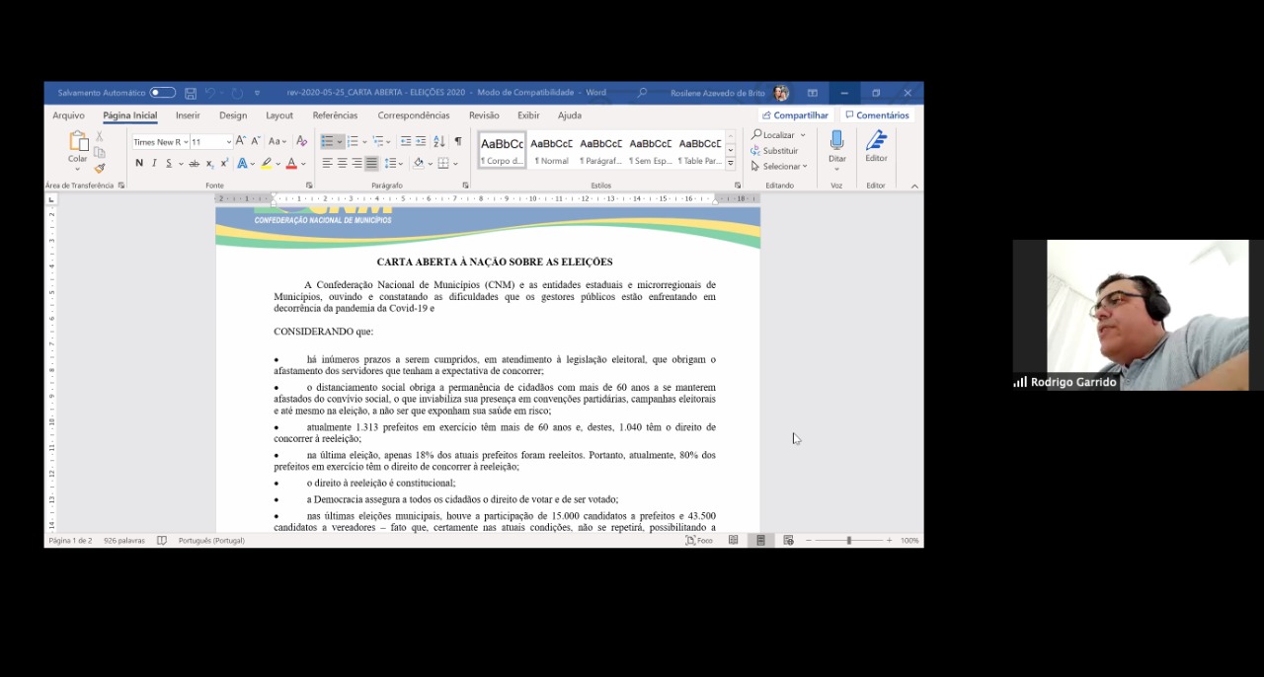Start dictation with the Ditar microphone
The width and height of the screenshot is (1264, 677).
(x=836, y=145)
